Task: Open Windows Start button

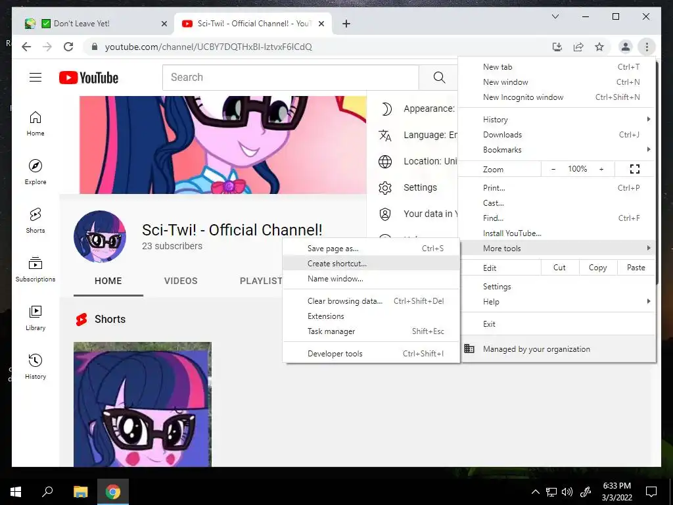Action: 16,491
